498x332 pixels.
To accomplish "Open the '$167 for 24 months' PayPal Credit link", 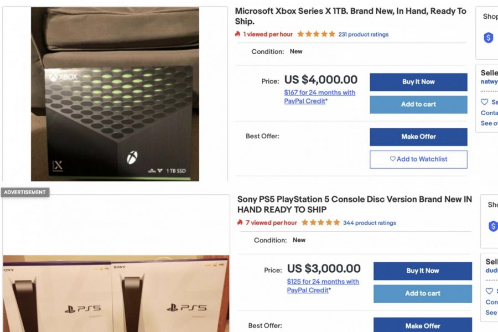I will tap(320, 96).
